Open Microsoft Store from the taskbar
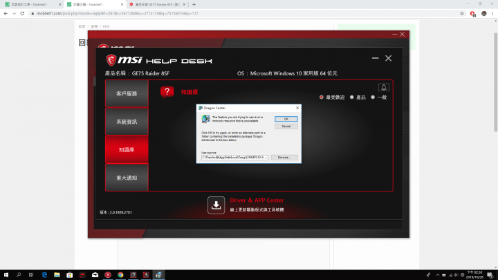 click(x=70, y=275)
